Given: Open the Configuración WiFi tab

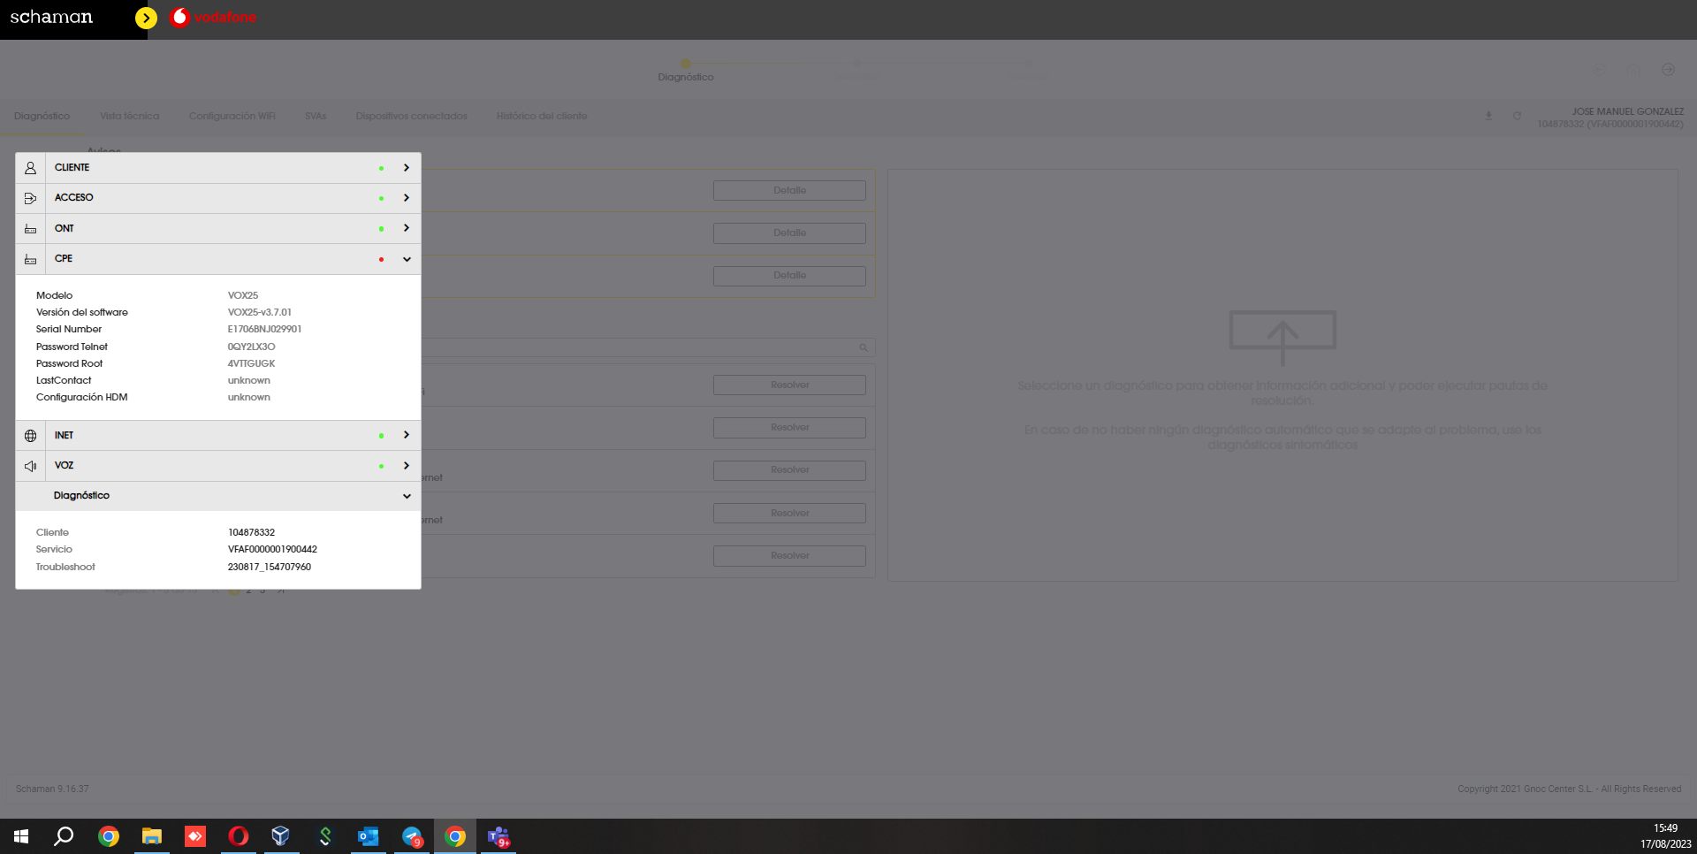Looking at the screenshot, I should click(x=232, y=116).
